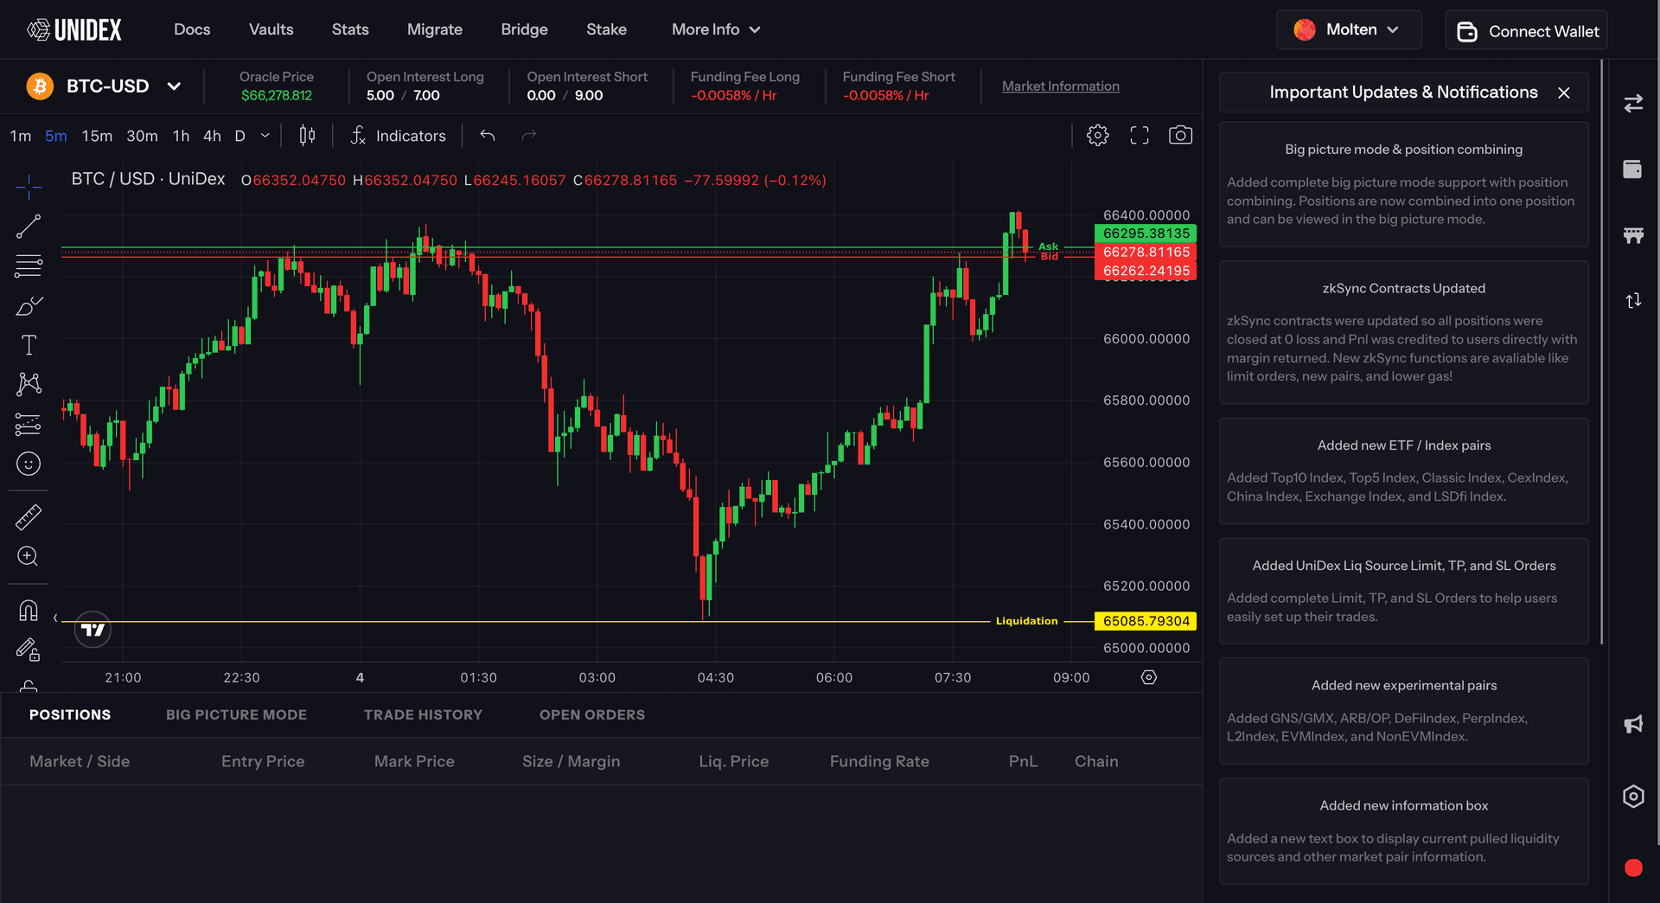
Task: Select the brush drawing tool
Action: click(x=29, y=305)
